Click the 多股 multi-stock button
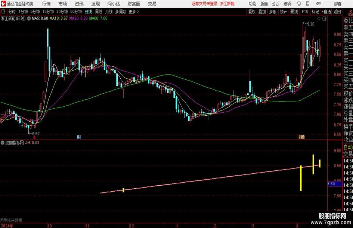 click(x=273, y=12)
